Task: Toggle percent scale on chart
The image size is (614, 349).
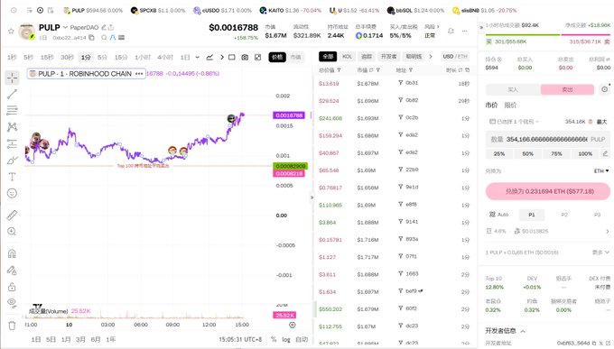Action: tap(274, 339)
